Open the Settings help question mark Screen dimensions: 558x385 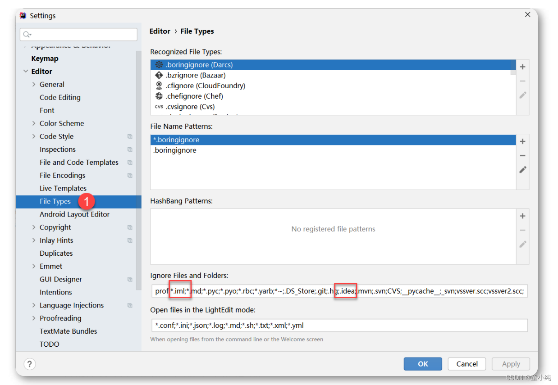(x=29, y=364)
